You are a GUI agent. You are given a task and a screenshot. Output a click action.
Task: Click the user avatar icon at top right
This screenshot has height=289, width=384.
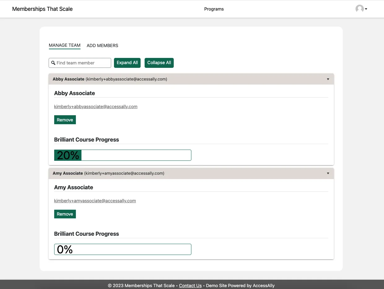click(359, 9)
